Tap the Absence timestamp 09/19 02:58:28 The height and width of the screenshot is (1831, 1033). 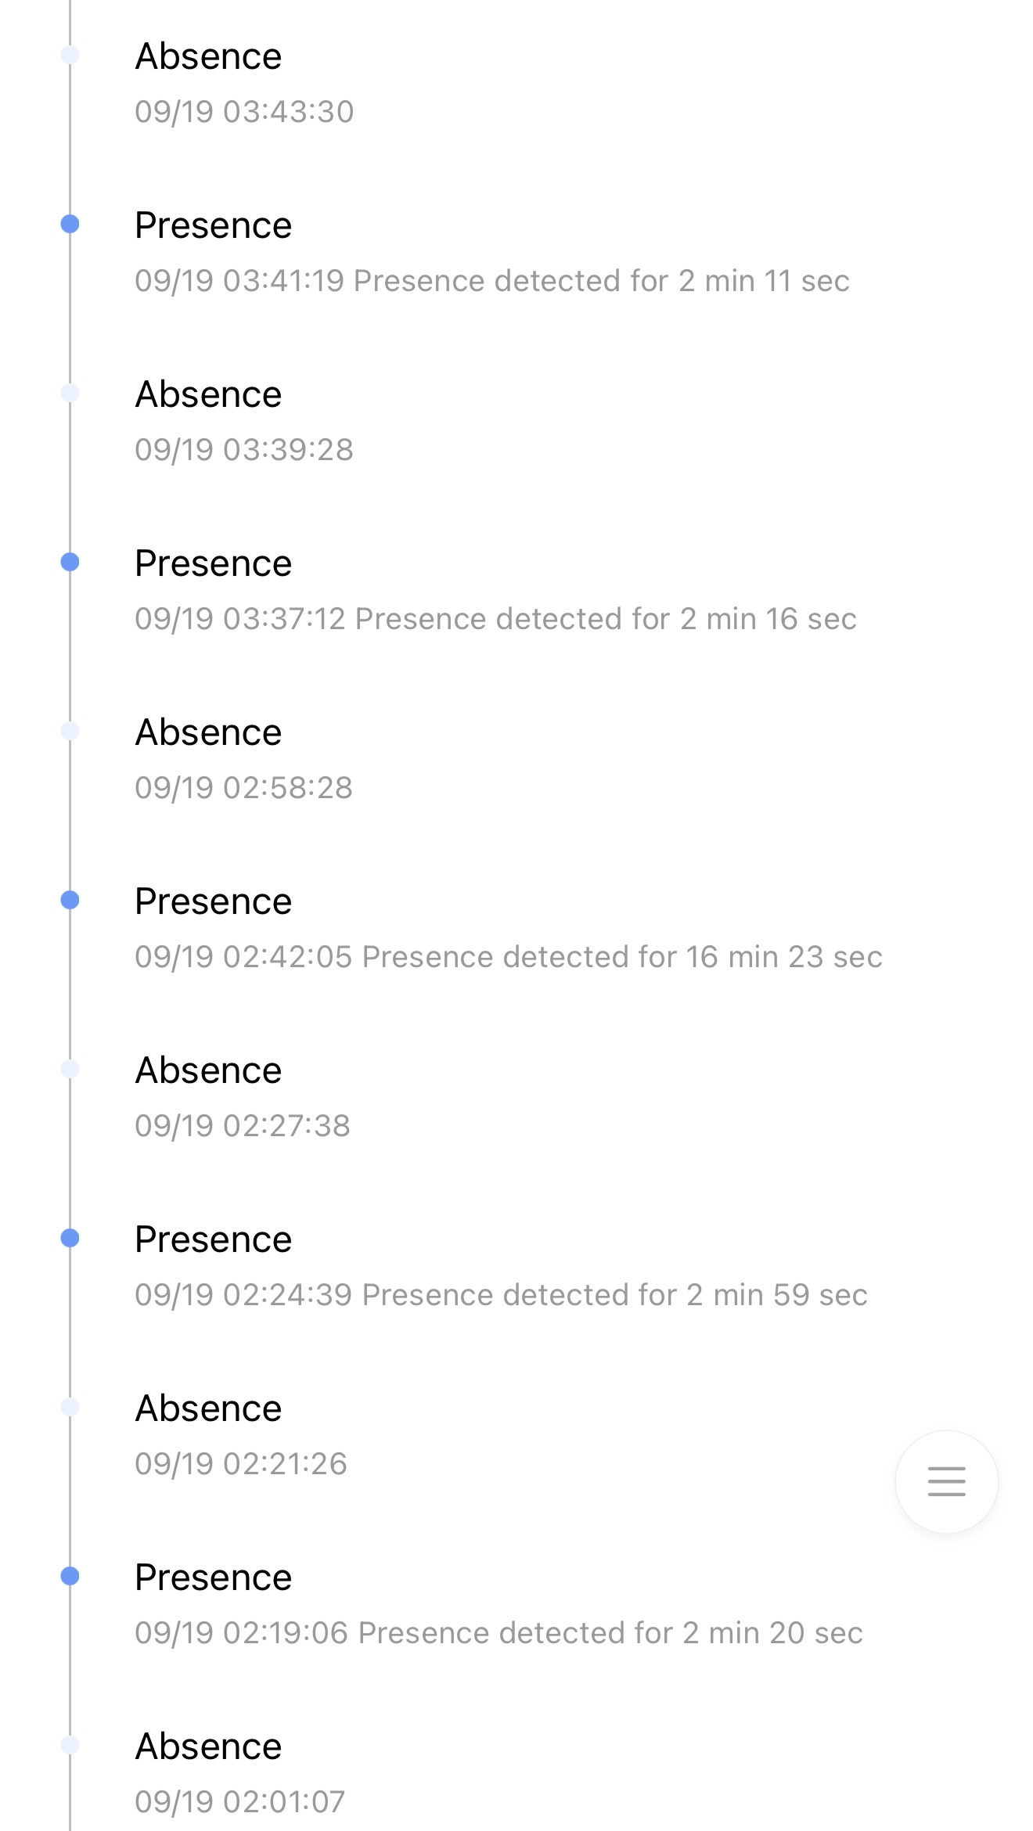(244, 788)
